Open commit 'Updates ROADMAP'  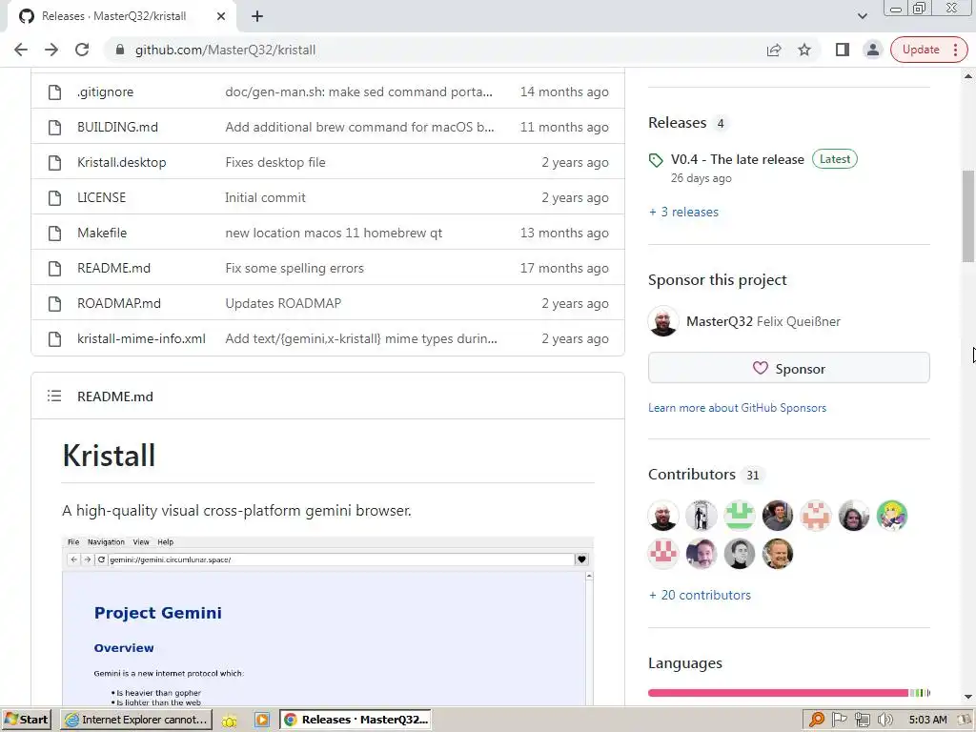(283, 304)
